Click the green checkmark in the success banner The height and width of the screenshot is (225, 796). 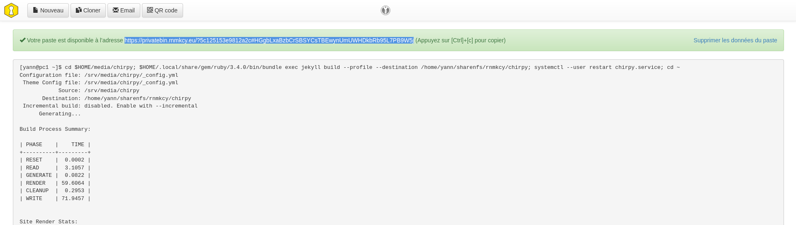coord(22,40)
